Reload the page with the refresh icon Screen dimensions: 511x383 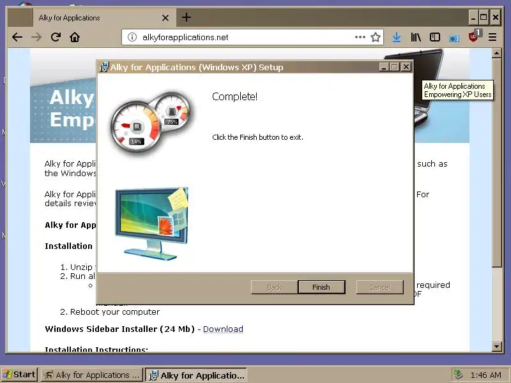click(x=56, y=37)
